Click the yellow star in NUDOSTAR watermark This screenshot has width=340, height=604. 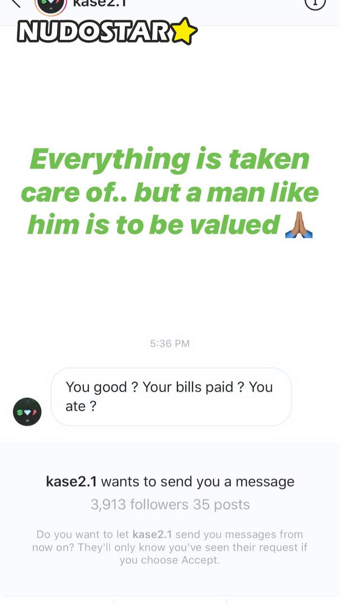[184, 31]
